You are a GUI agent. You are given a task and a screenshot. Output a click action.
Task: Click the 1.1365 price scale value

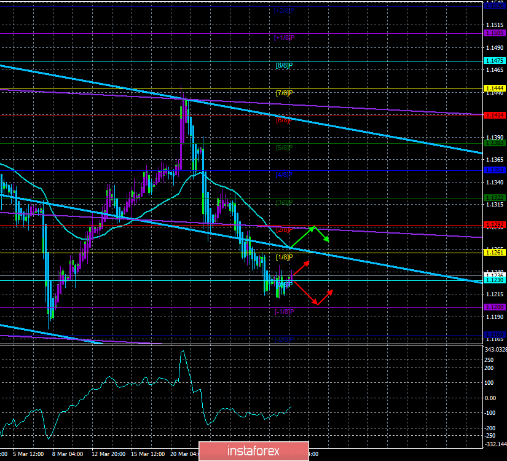coord(495,160)
